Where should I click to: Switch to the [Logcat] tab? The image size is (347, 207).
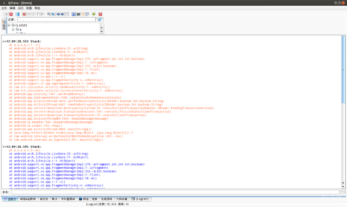click(140, 199)
